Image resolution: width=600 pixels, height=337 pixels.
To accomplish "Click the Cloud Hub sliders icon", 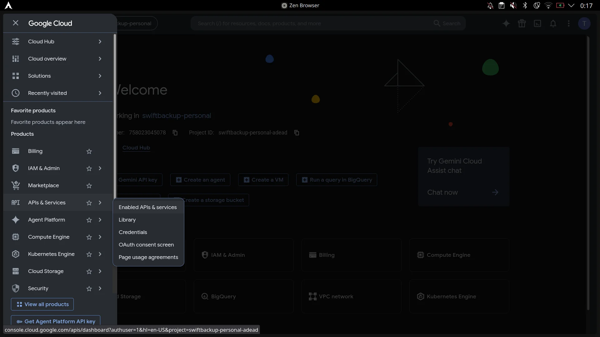I will point(16,42).
